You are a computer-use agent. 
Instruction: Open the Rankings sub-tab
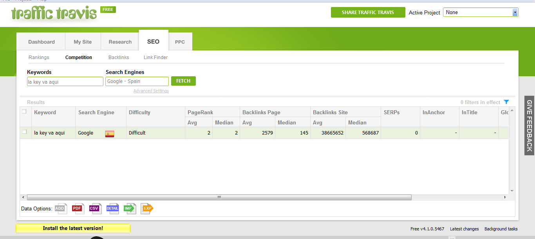[x=39, y=58]
